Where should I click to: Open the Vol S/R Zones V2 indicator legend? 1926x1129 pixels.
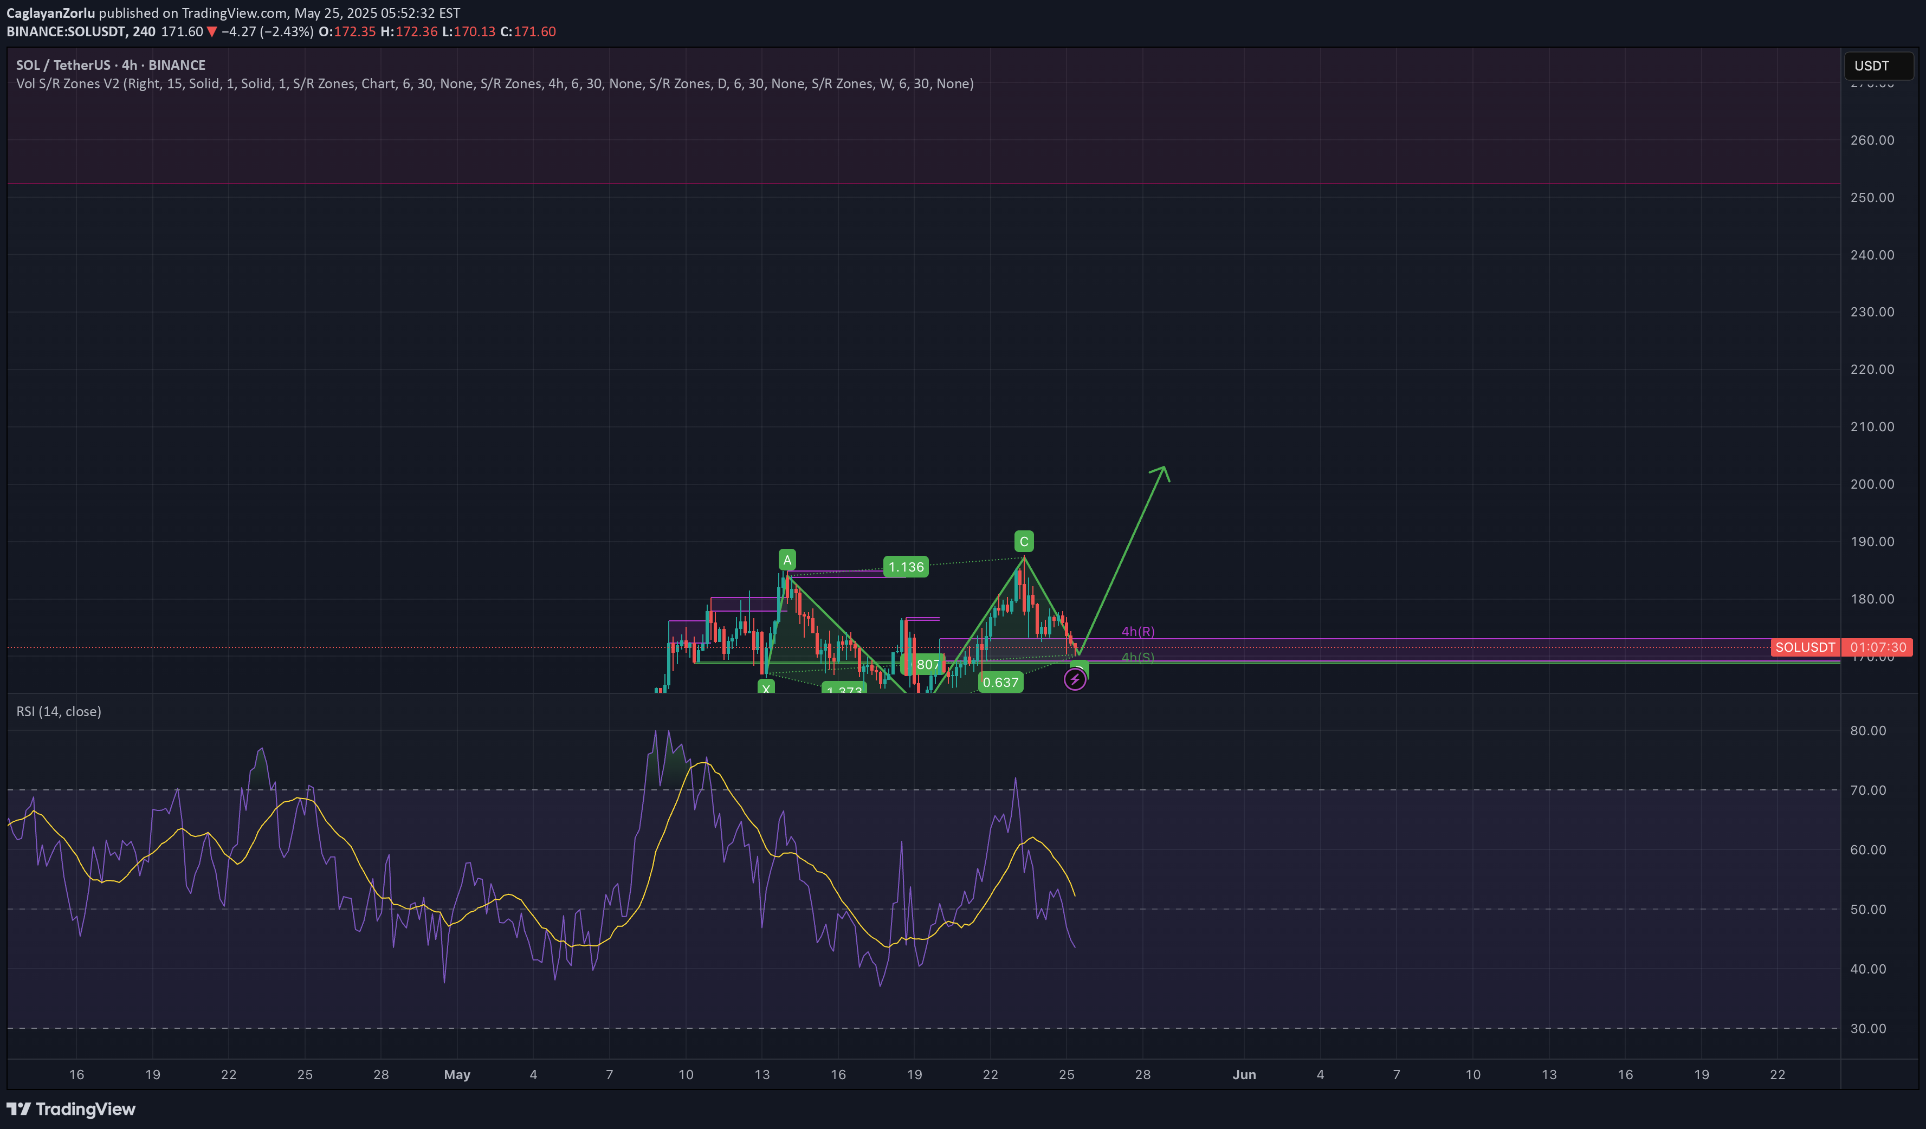click(x=494, y=83)
